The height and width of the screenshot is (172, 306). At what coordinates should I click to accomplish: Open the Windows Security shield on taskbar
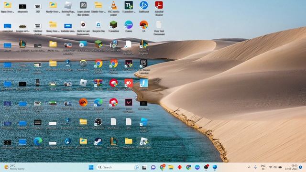[x=215, y=167]
